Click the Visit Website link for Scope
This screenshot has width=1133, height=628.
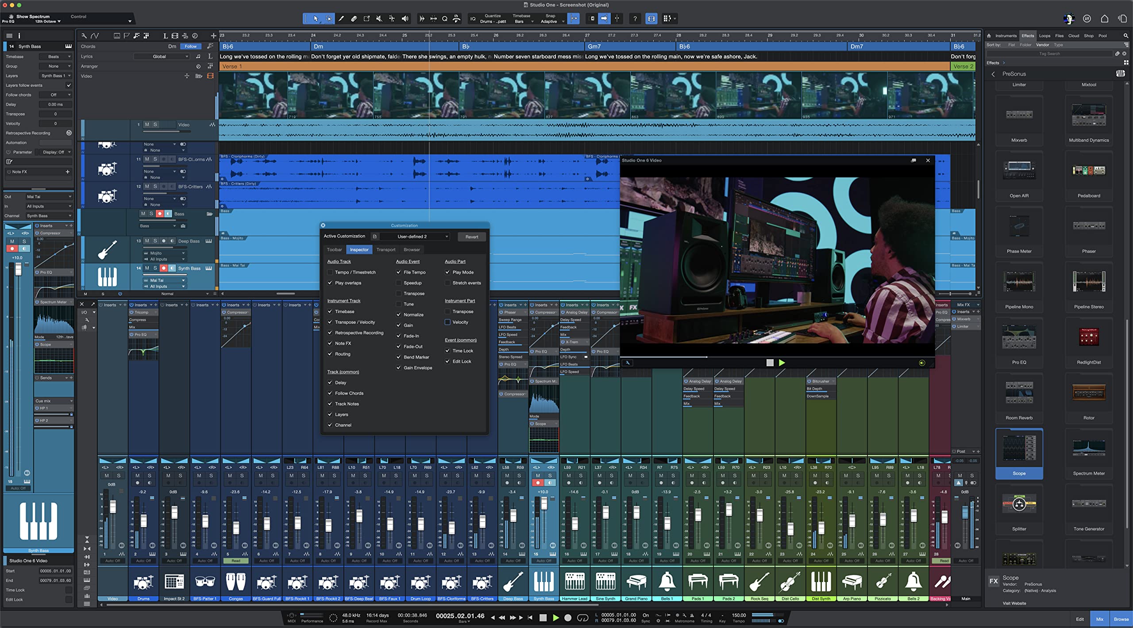click(1014, 603)
